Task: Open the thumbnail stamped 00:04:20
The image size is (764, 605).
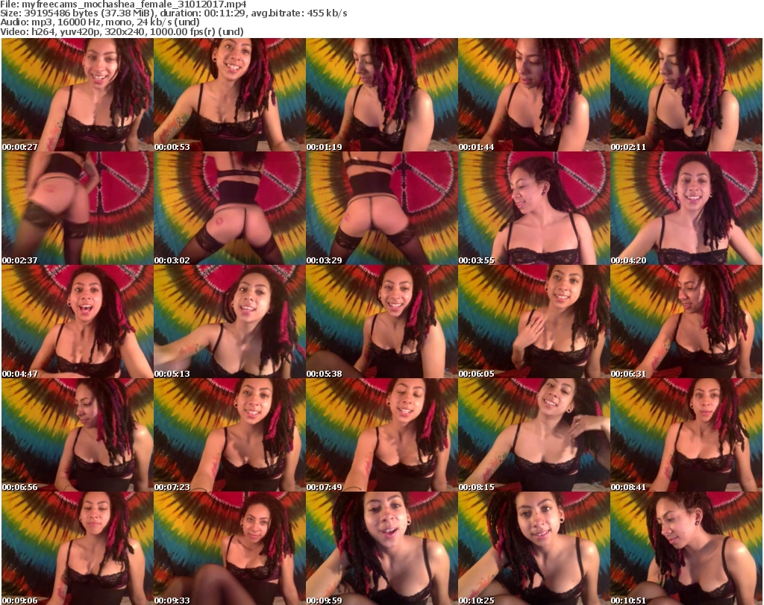Action: (686, 208)
